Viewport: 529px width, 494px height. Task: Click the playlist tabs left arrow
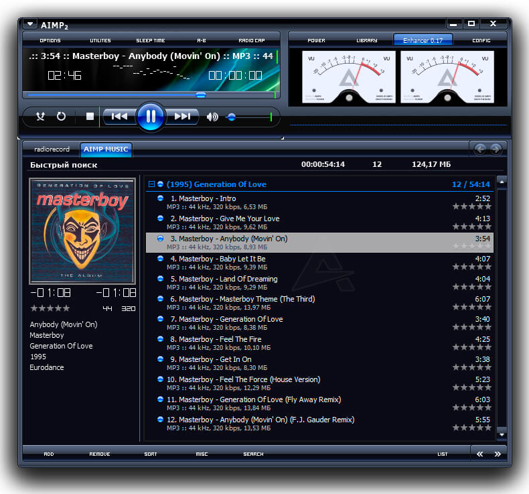point(480,149)
